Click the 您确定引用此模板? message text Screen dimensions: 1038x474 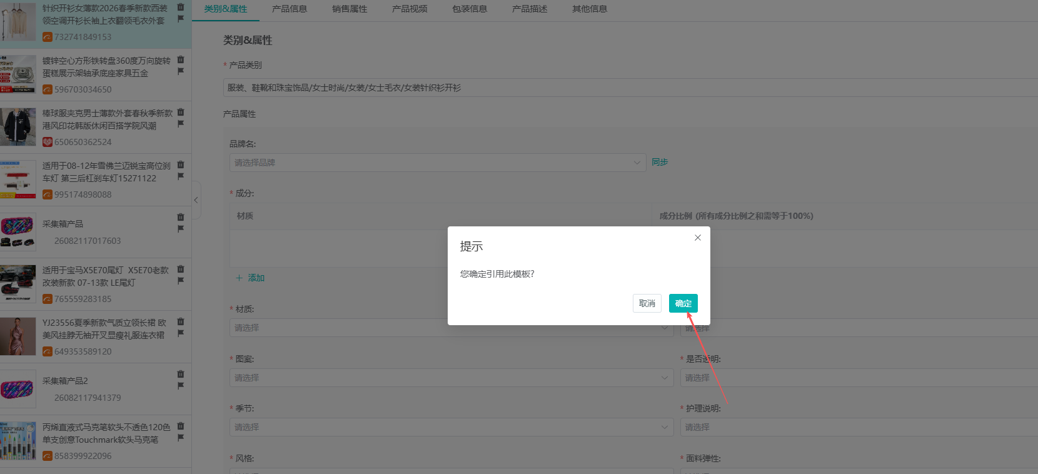pos(497,274)
